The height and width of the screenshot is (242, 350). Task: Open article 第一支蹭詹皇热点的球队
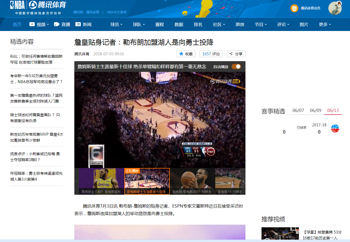[36, 98]
